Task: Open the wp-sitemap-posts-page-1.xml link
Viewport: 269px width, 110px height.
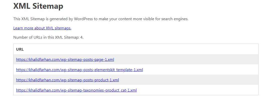Action: click(x=65, y=60)
